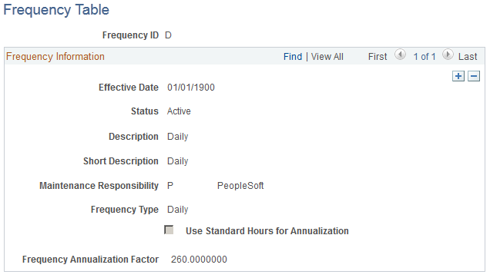This screenshot has width=490, height=278.
Task: Select annualization factor 260.0000000
Action: coord(199,260)
